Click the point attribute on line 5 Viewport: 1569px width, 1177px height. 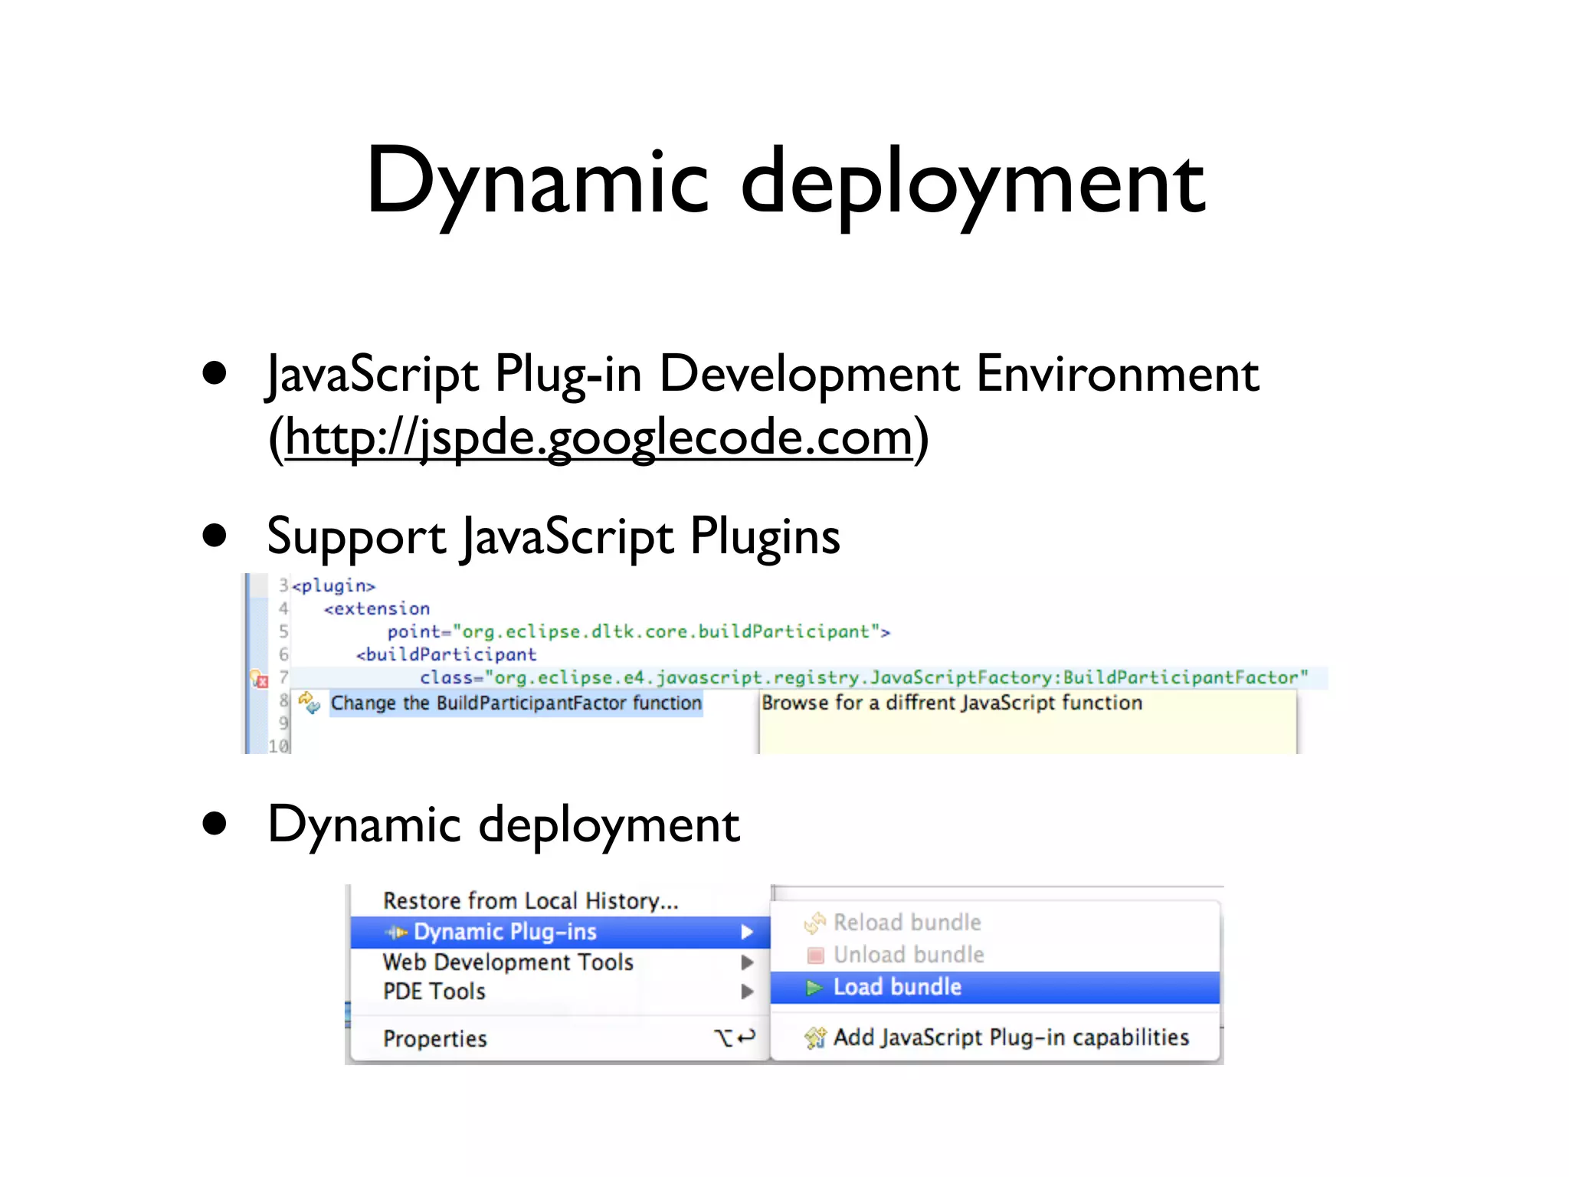pyautogui.click(x=638, y=632)
